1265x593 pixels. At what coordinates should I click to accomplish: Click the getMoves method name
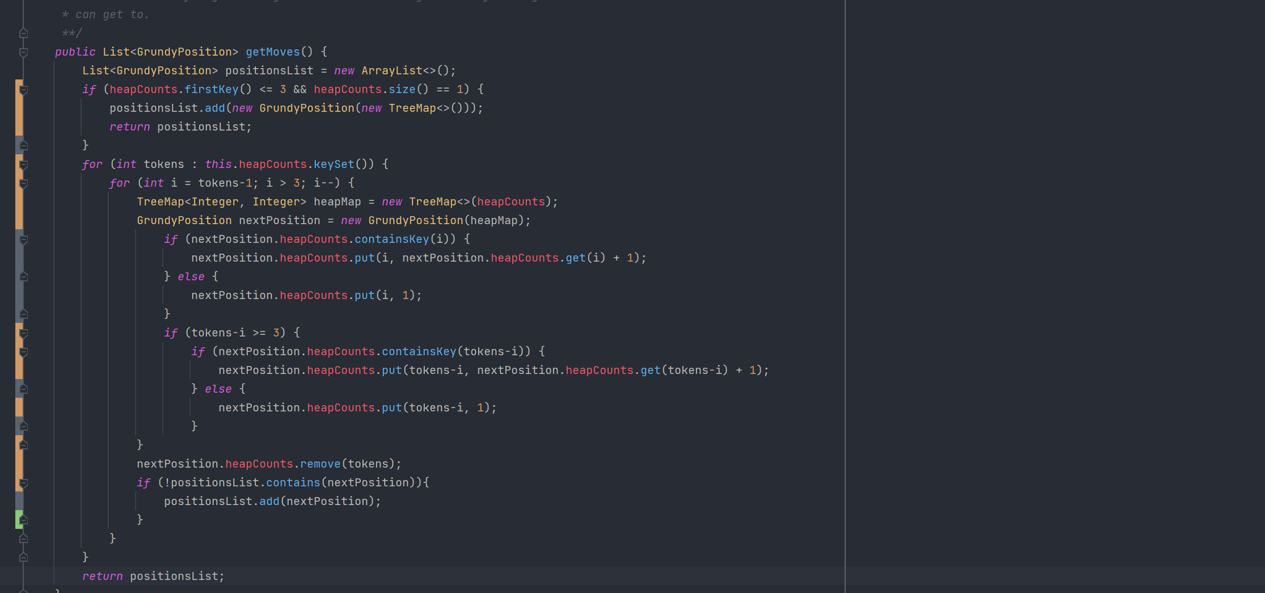point(272,52)
